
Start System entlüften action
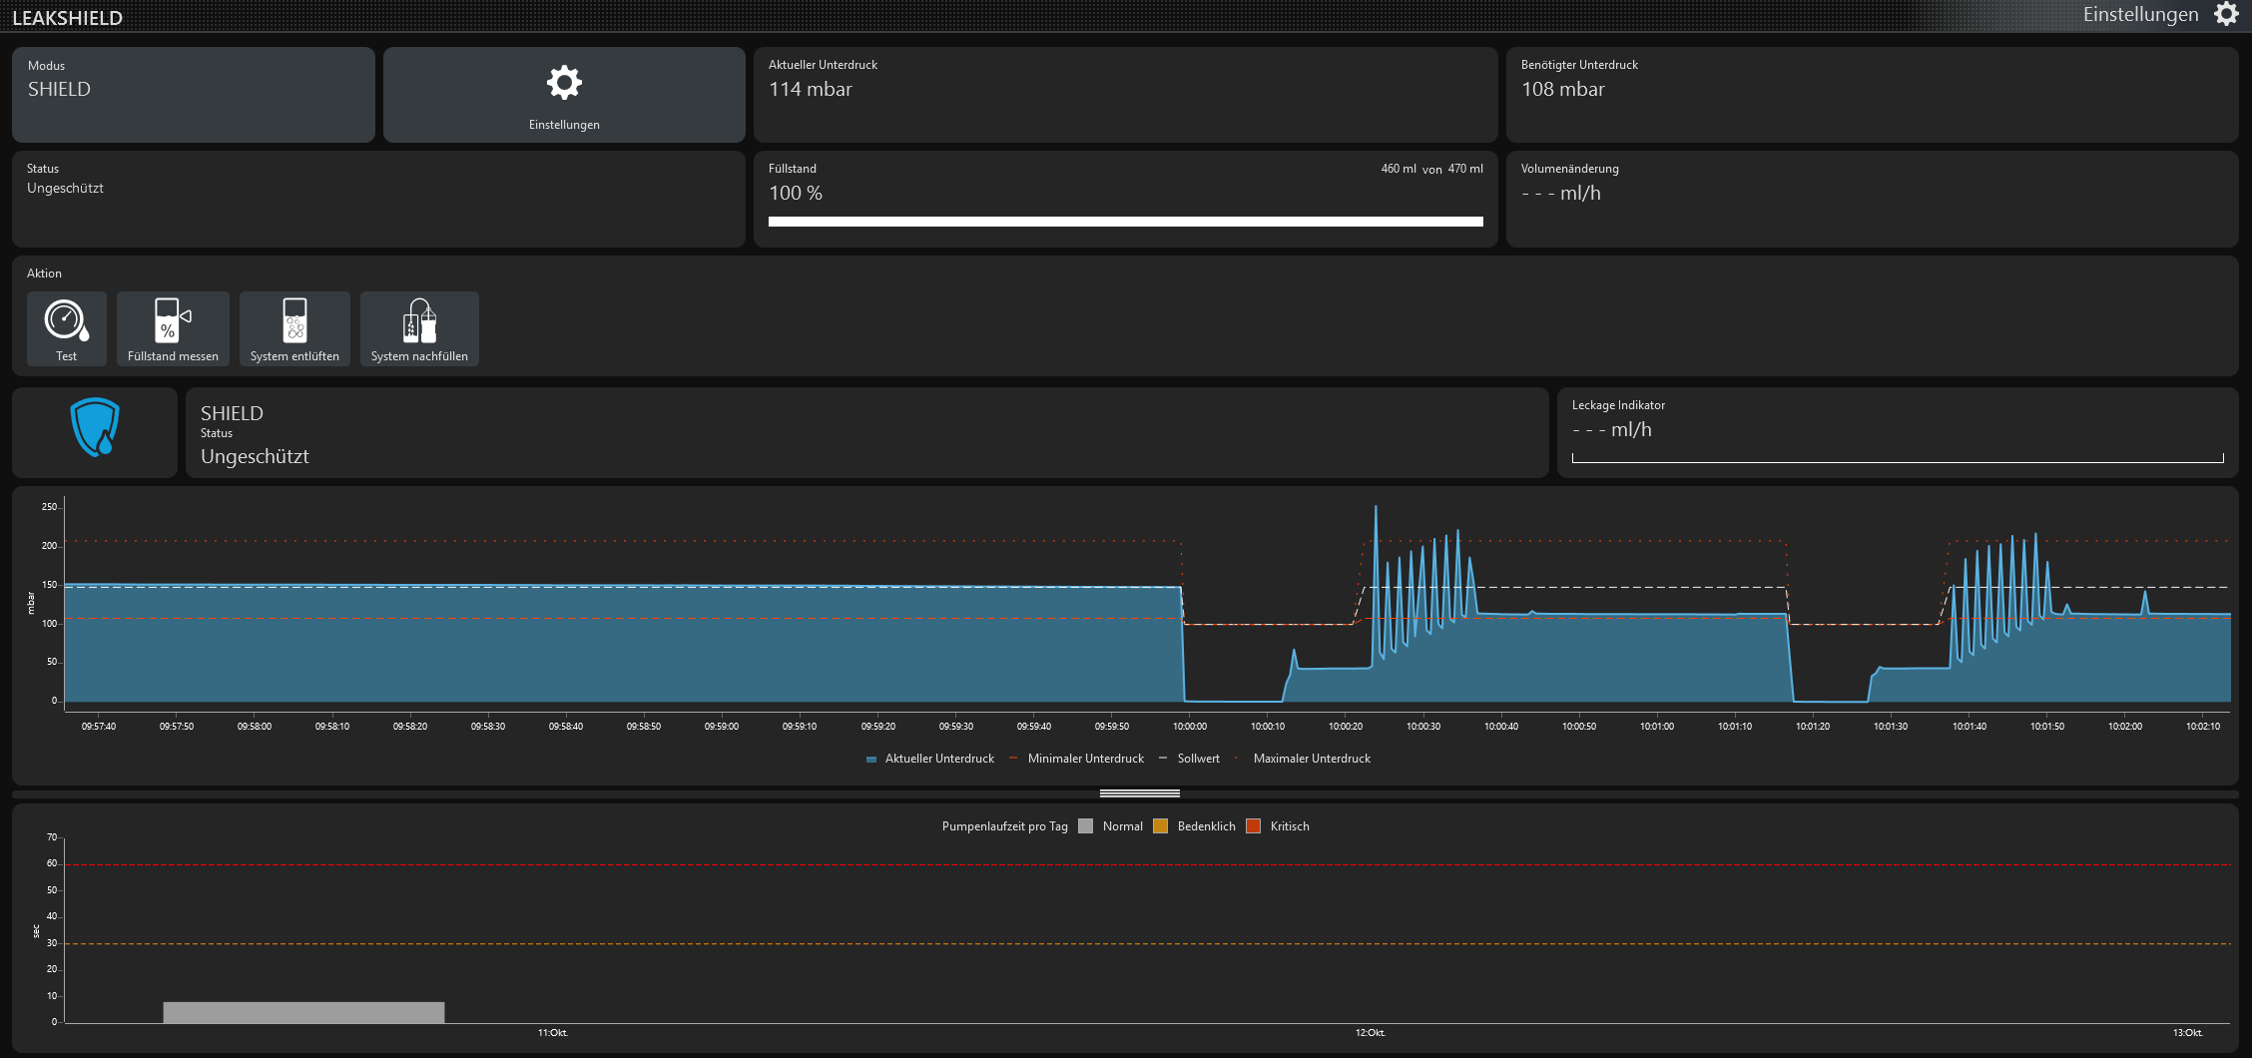click(294, 321)
